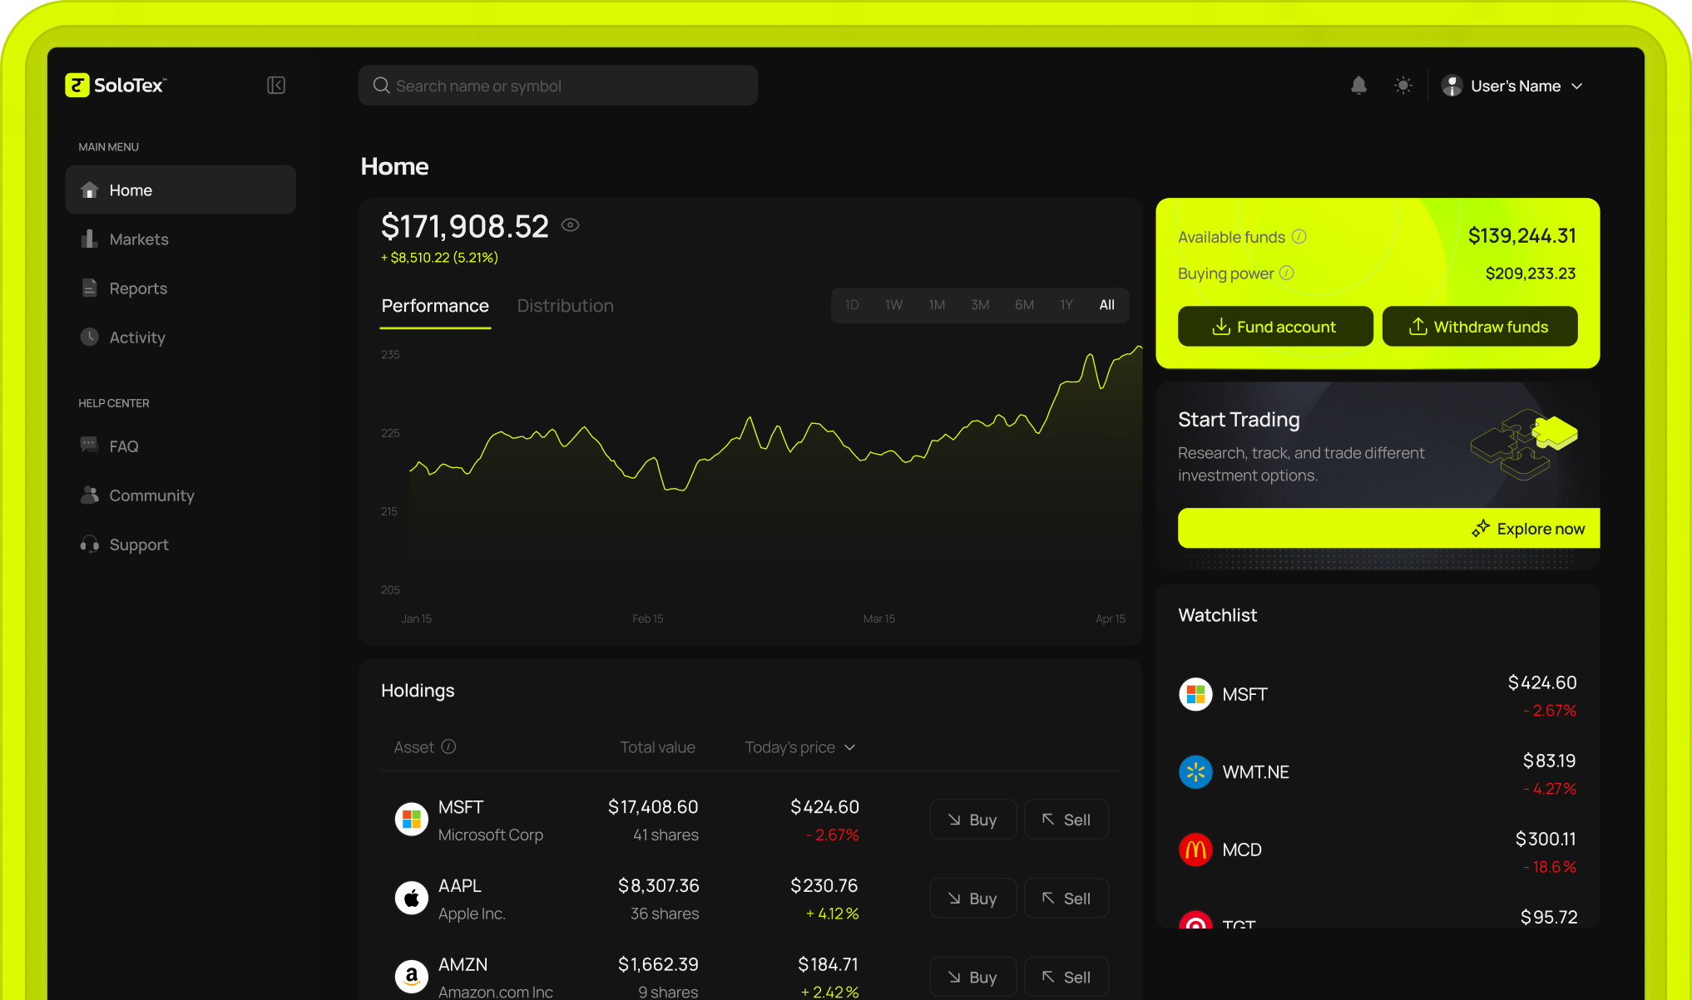Click Available funds info icon

[1299, 237]
